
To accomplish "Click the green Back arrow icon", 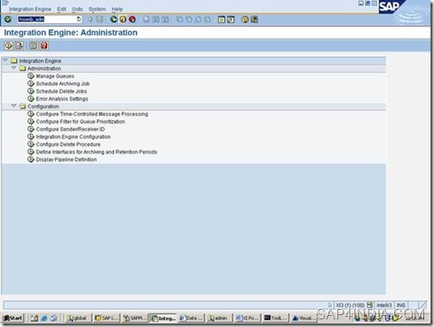I will point(114,19).
